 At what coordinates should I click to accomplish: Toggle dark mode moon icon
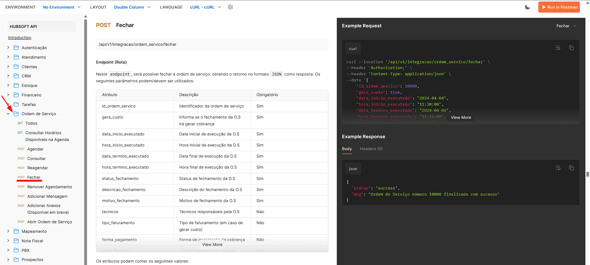pos(527,7)
